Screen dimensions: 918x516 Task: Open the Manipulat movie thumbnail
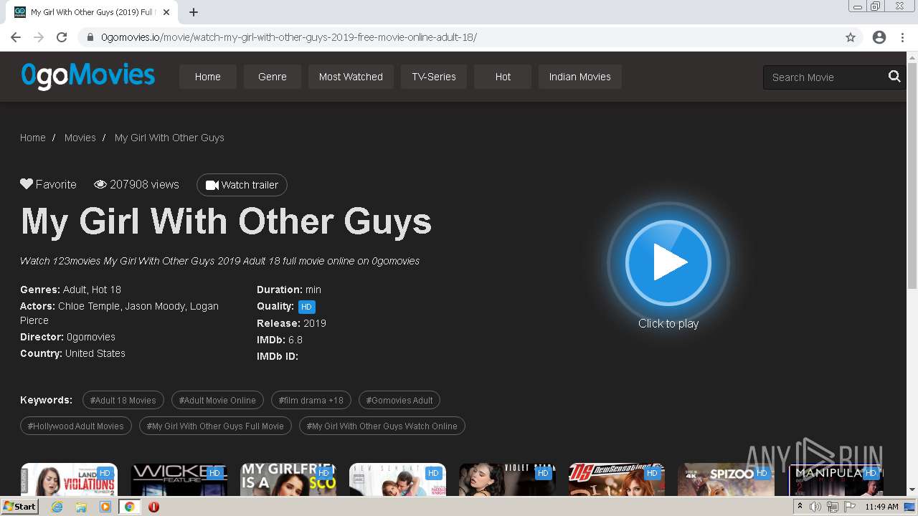pos(836,479)
